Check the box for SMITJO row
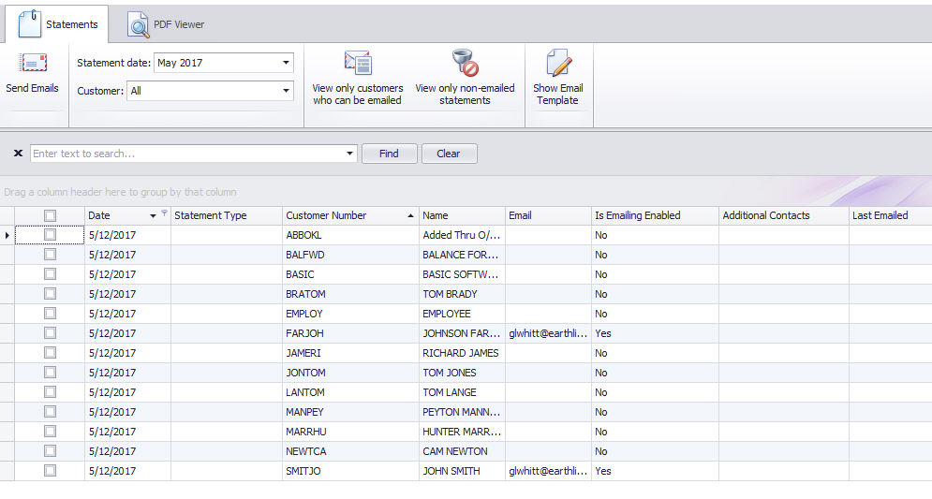The width and height of the screenshot is (932, 499). tap(50, 471)
